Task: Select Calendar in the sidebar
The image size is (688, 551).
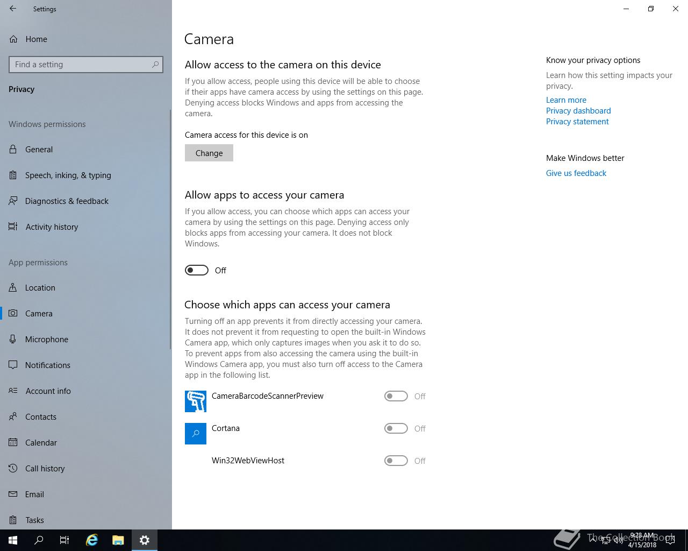Action: click(41, 442)
